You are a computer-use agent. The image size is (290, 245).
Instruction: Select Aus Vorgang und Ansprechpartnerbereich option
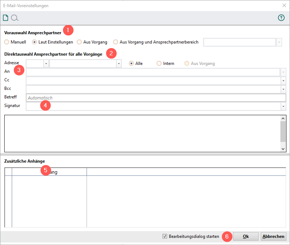click(116, 42)
